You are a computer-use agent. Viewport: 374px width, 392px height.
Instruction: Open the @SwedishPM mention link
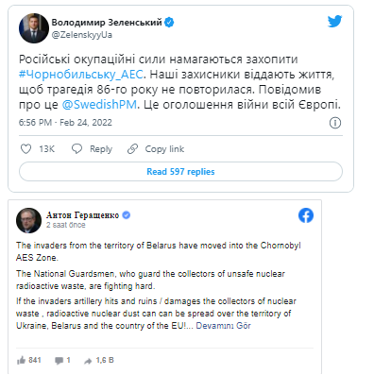[x=99, y=105]
